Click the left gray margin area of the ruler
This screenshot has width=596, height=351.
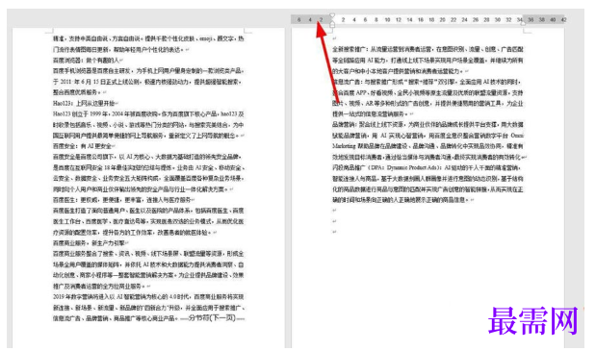coord(311,19)
